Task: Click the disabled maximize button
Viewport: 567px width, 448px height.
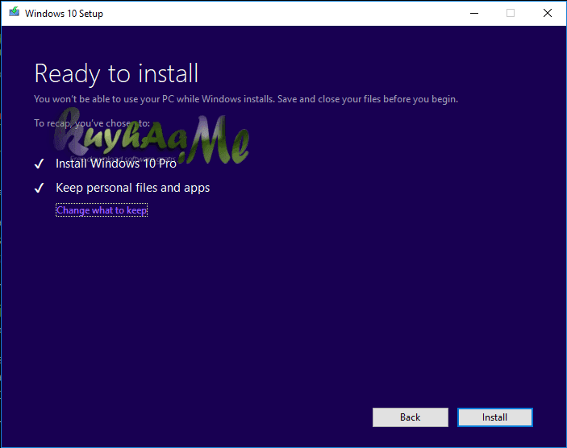Action: point(511,13)
